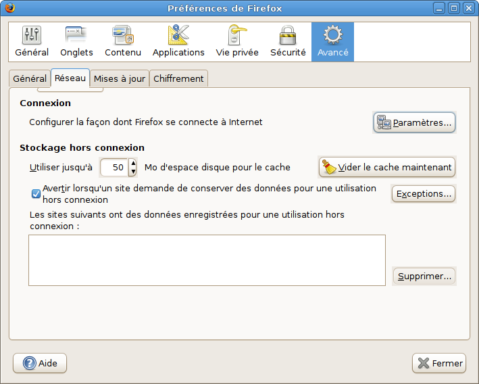Click the Supprimer… button
This screenshot has width=479, height=384.
(x=424, y=277)
